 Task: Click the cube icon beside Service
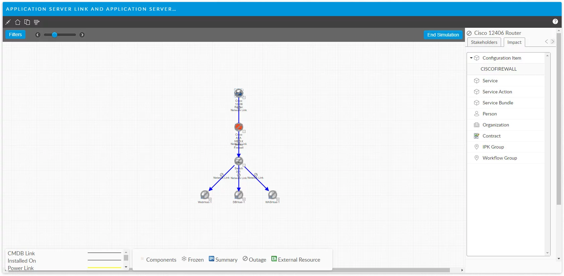pyautogui.click(x=477, y=81)
